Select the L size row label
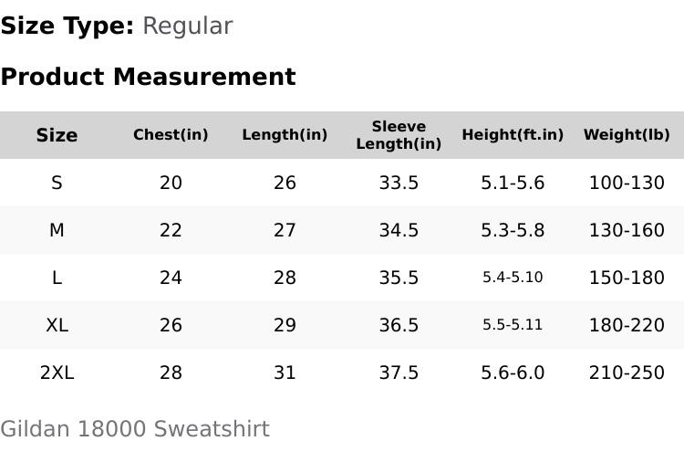 (x=57, y=278)
